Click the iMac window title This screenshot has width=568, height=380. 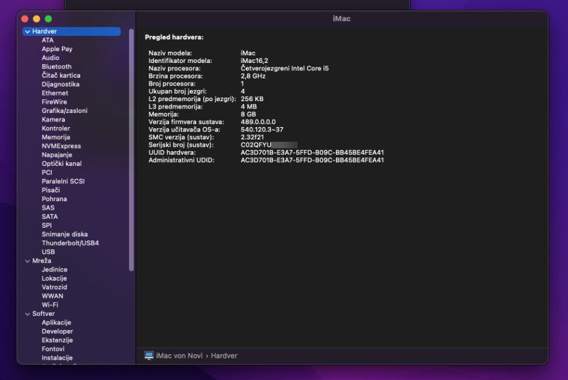click(x=341, y=19)
